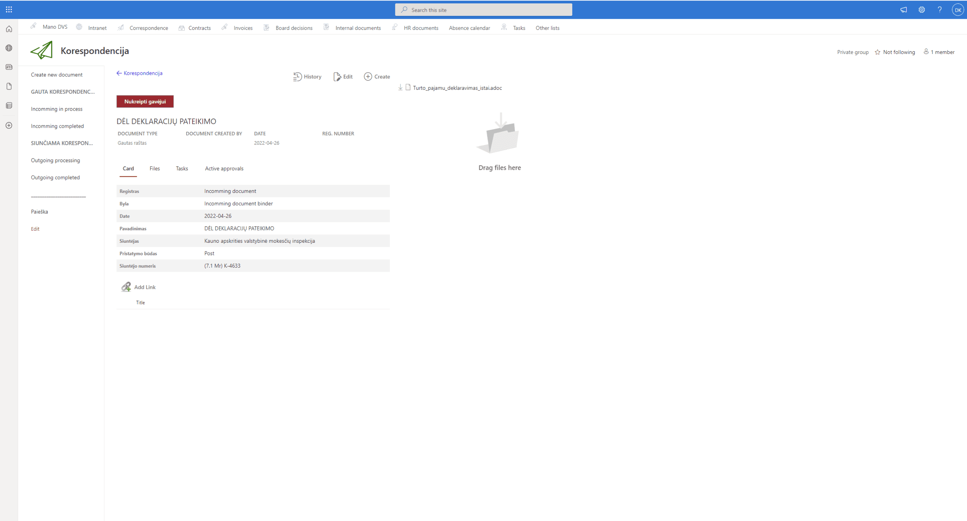Open the settings gear icon
The width and height of the screenshot is (967, 521).
[922, 10]
